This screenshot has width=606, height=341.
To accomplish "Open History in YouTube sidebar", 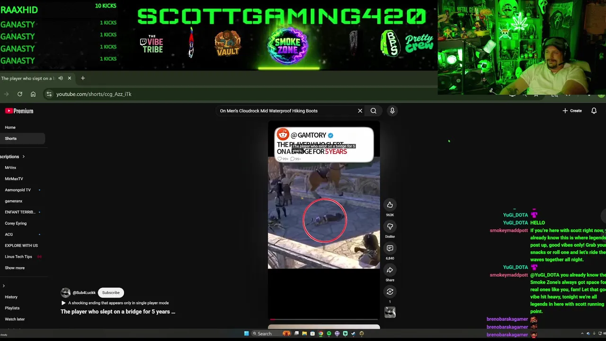I will pyautogui.click(x=11, y=297).
